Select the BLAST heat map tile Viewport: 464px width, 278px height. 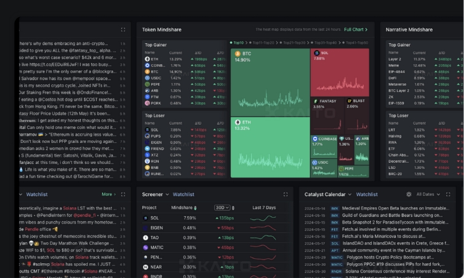(357, 116)
